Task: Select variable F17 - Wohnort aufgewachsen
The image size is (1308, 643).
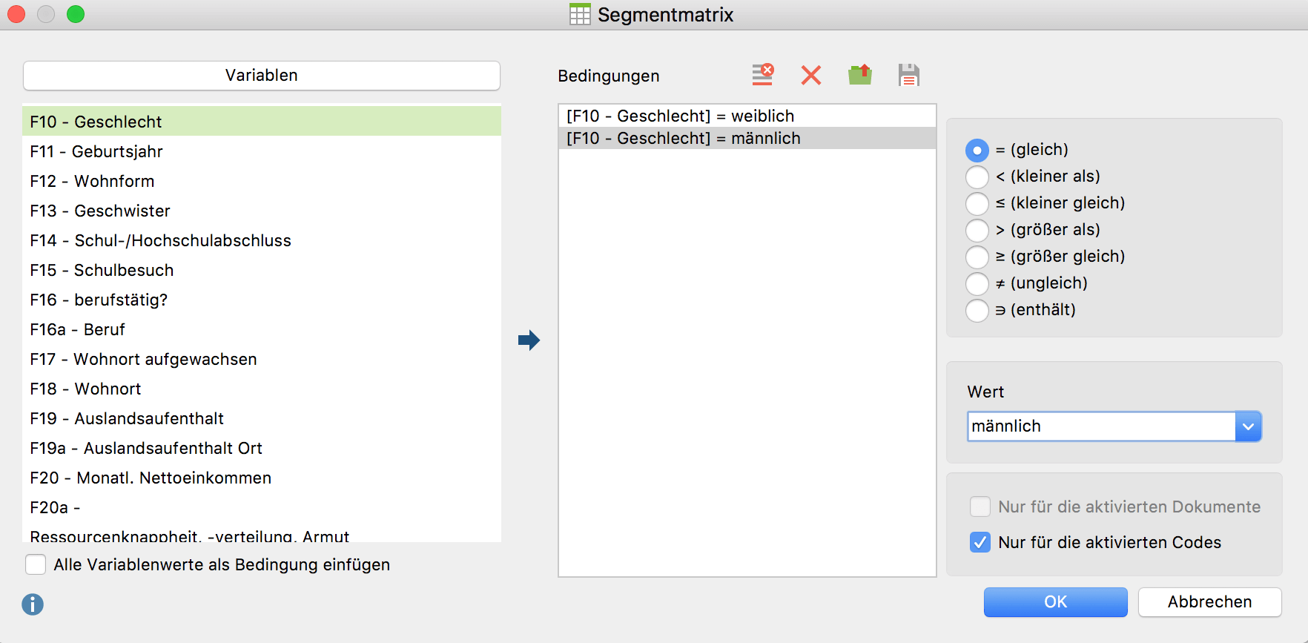Action: (x=262, y=359)
